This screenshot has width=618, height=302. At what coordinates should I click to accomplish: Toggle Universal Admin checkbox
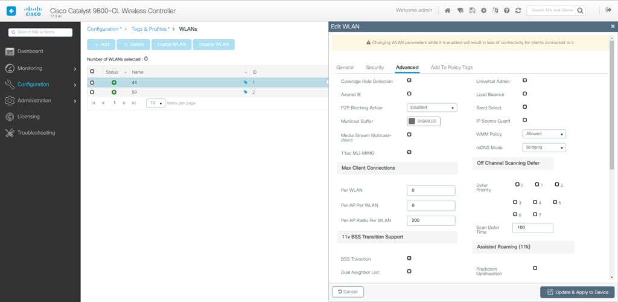point(524,80)
